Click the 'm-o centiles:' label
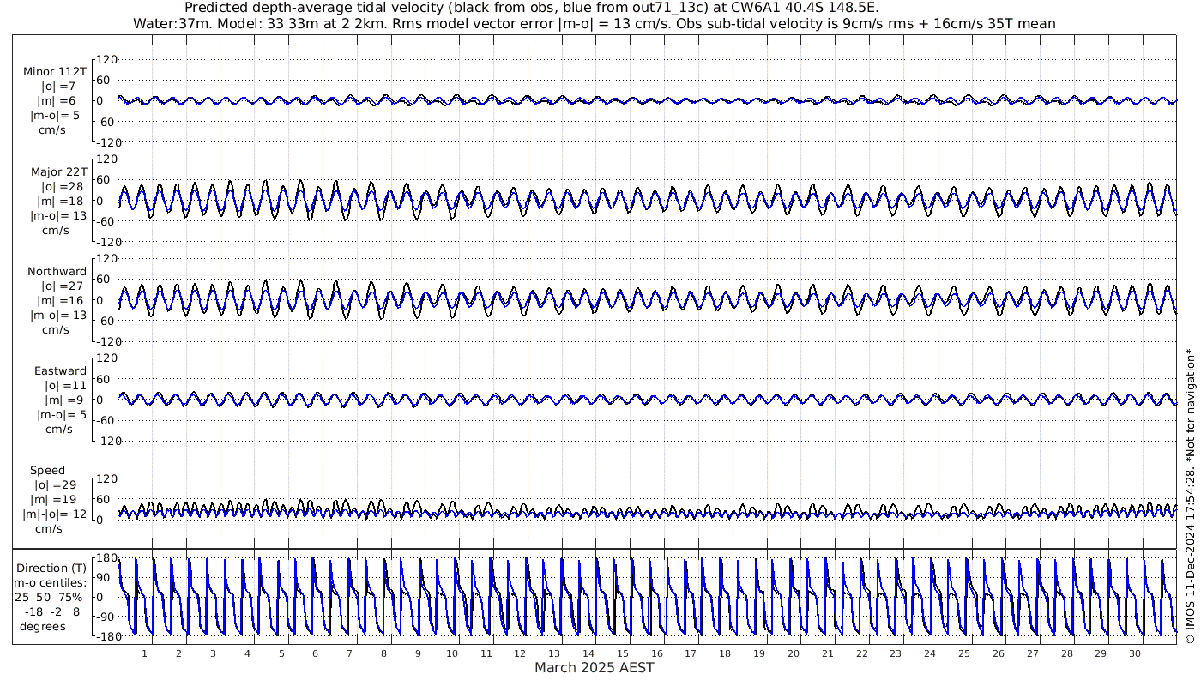The width and height of the screenshot is (1201, 686). coord(51,583)
